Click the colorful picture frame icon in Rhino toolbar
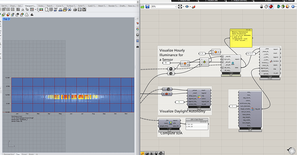This screenshot has height=155, width=297. (41, 9)
